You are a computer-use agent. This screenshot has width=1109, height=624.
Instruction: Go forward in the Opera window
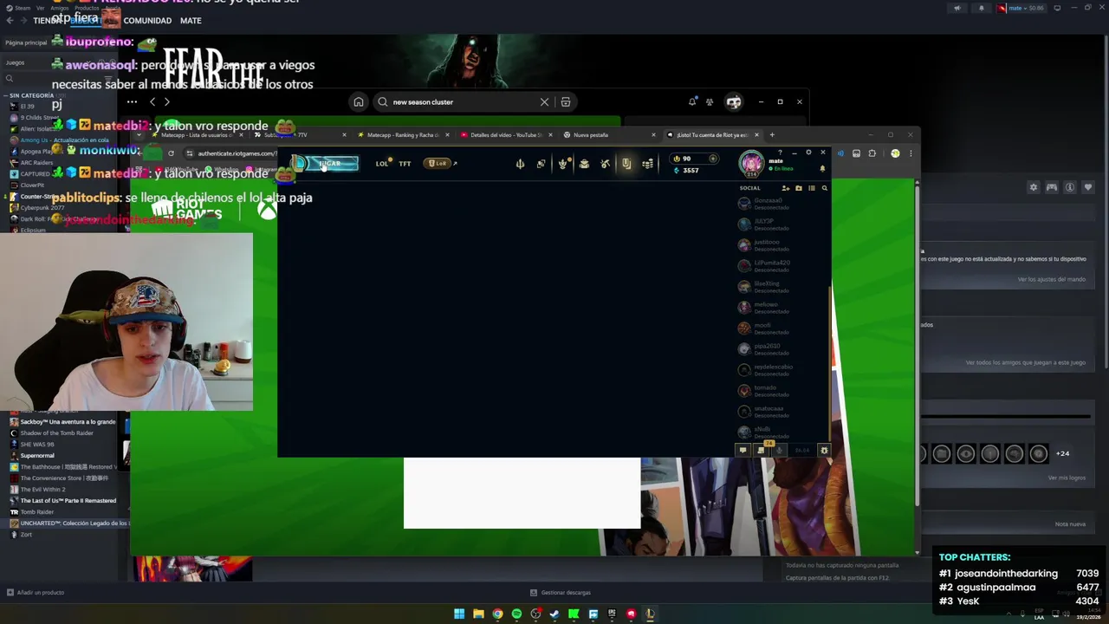[x=167, y=101]
